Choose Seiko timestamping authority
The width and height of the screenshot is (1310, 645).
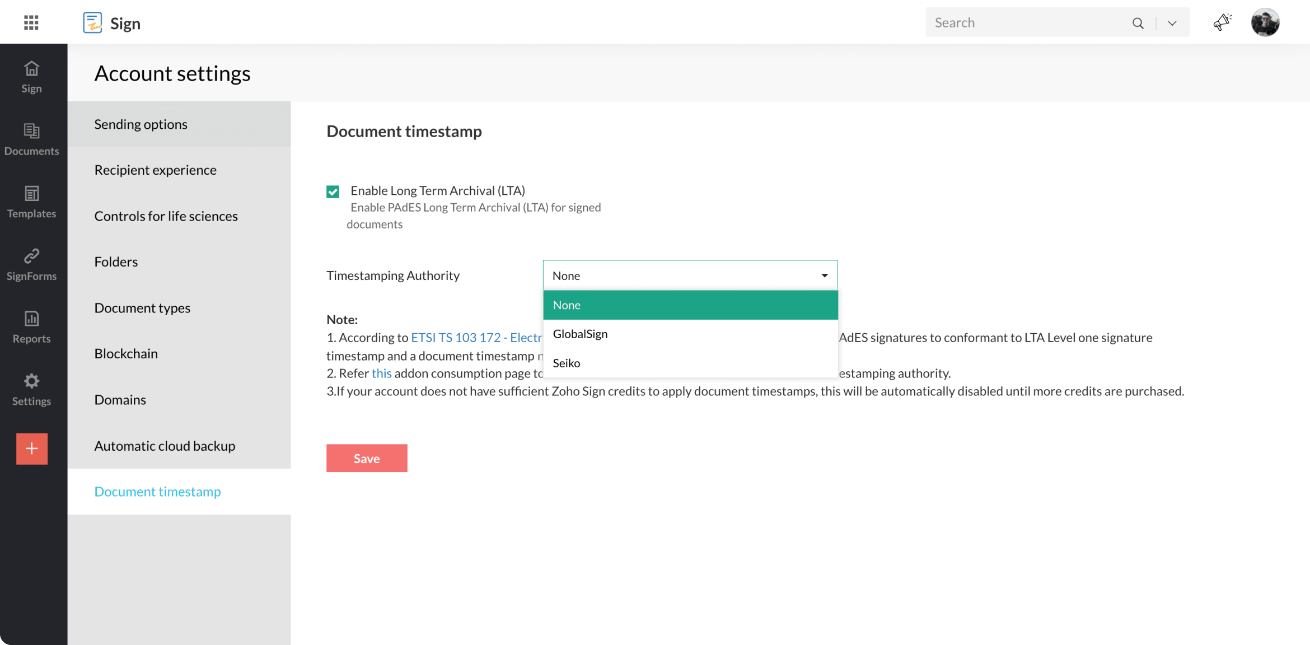[x=690, y=363]
